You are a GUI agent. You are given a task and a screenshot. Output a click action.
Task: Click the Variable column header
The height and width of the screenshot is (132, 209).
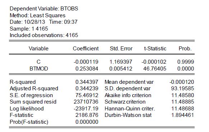point(38,49)
